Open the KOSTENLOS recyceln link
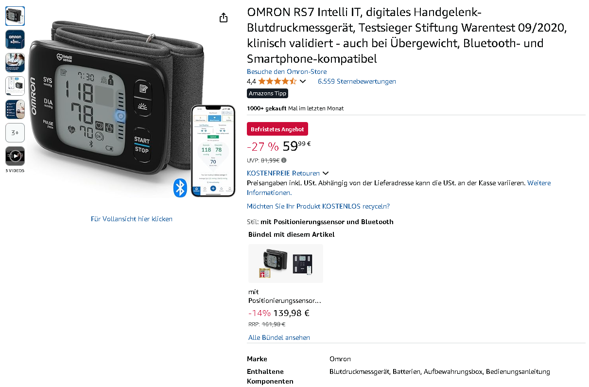Viewport: 589px width, 387px height. click(318, 206)
